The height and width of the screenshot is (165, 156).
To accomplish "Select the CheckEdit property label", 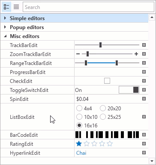I will point(21,81).
